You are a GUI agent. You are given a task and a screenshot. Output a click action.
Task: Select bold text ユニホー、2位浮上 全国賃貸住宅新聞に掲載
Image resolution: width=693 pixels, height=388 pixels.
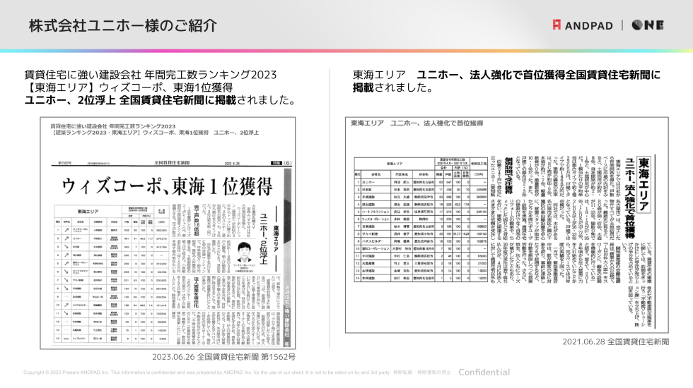[x=130, y=100]
